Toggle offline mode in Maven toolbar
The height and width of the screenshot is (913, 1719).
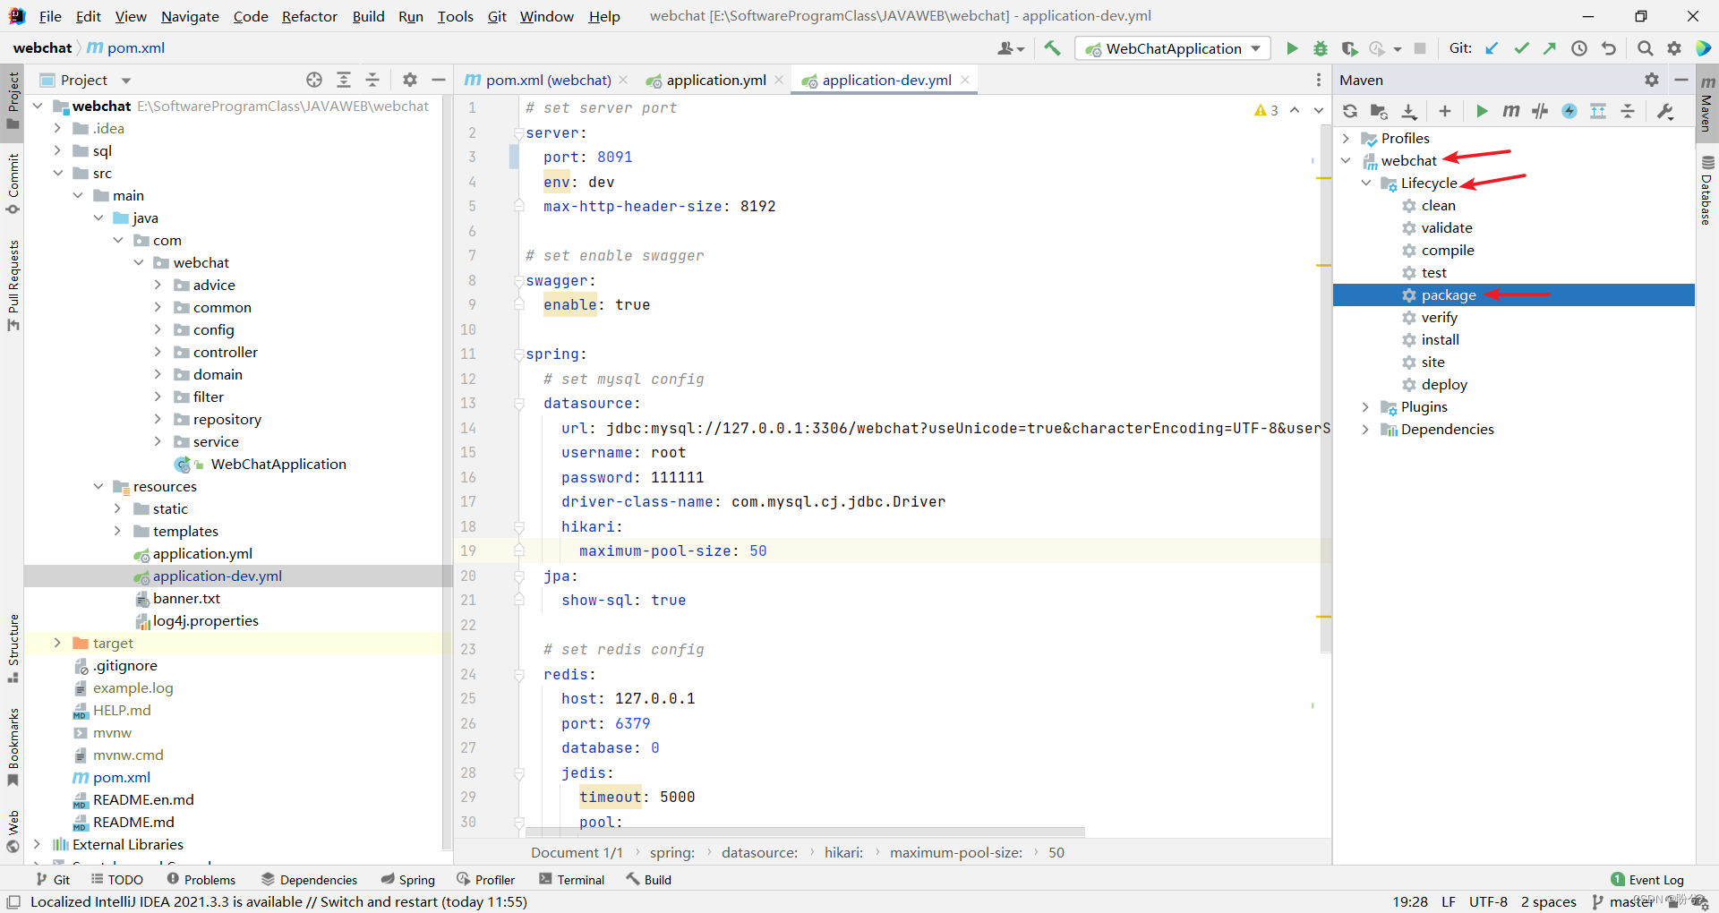coord(1540,111)
